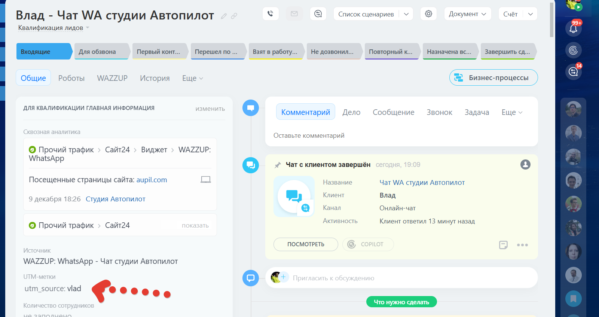Click the pin icon on chat entry

[278, 165]
